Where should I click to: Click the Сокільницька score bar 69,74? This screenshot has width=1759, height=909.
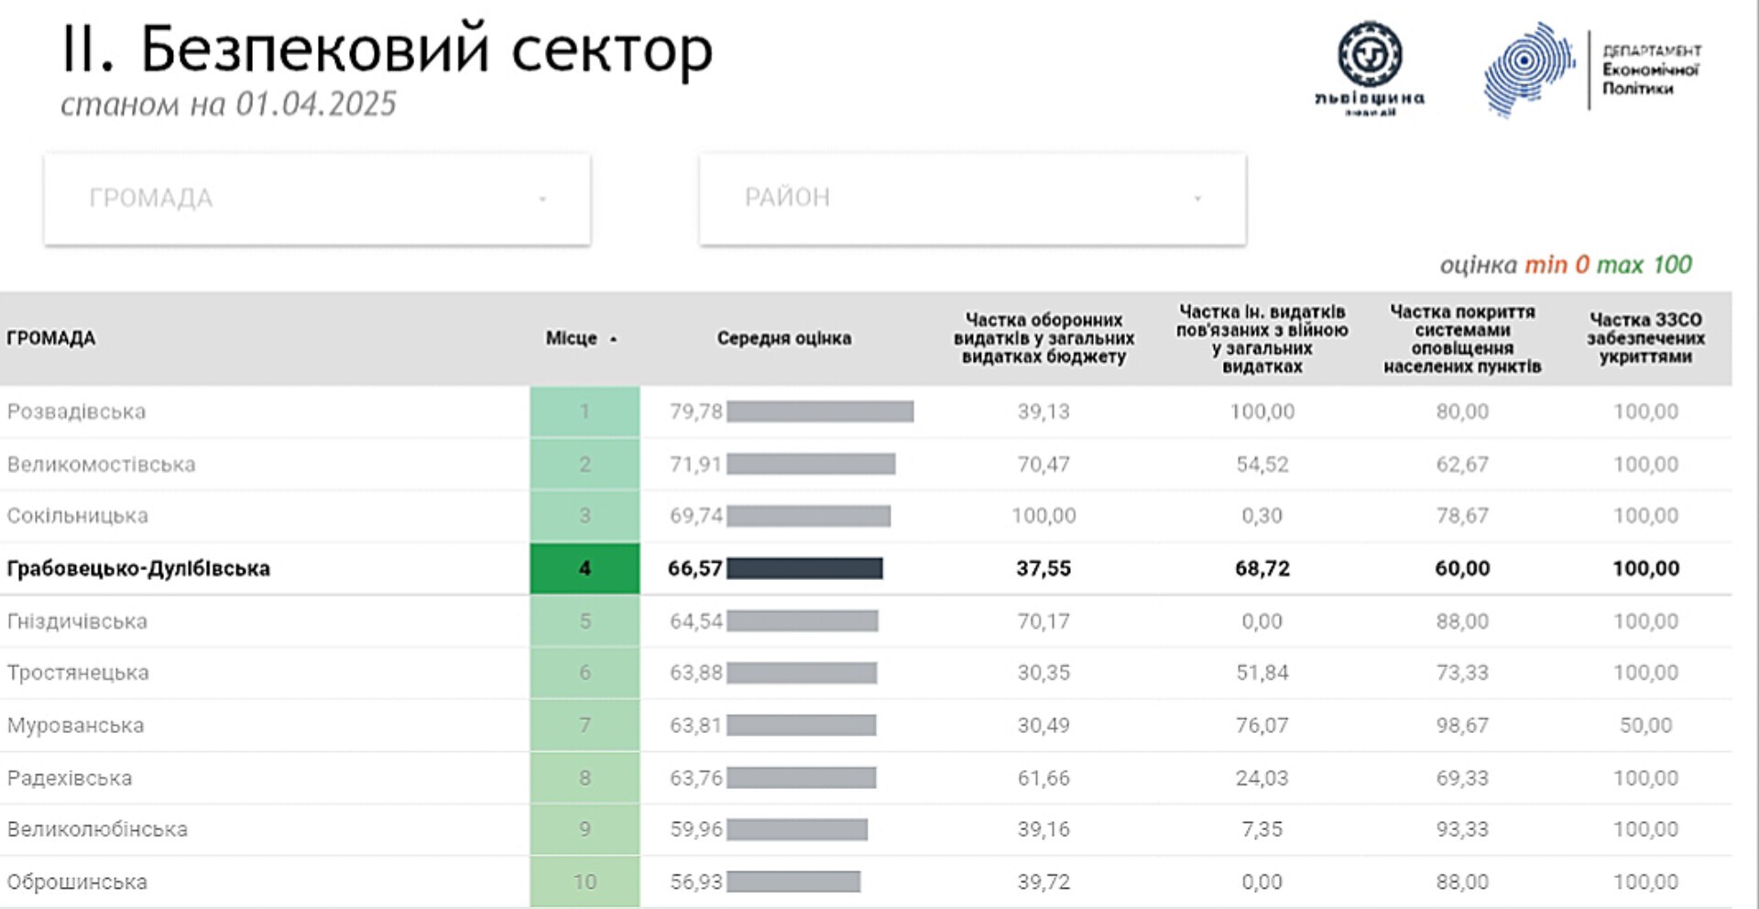(808, 516)
